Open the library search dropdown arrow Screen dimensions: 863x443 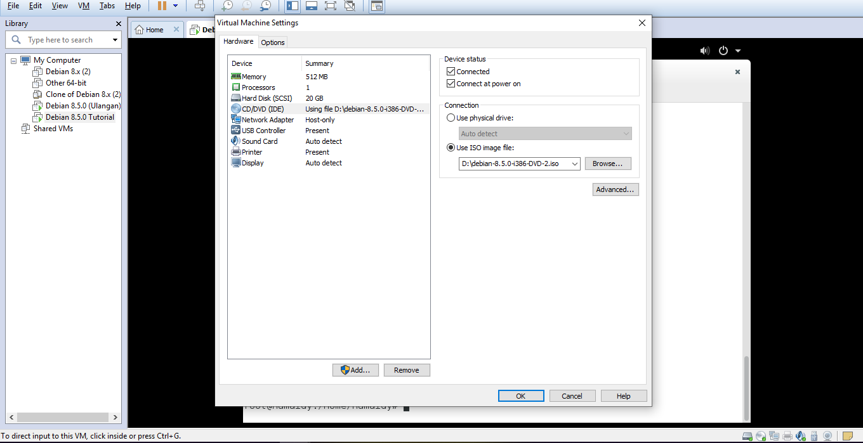115,40
